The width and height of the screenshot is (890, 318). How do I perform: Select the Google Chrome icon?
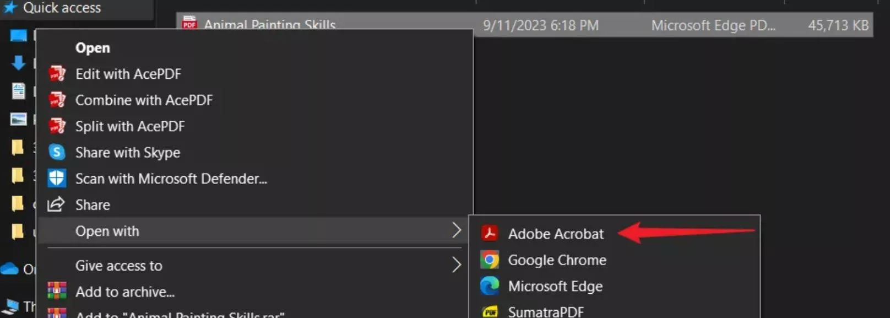(x=490, y=260)
